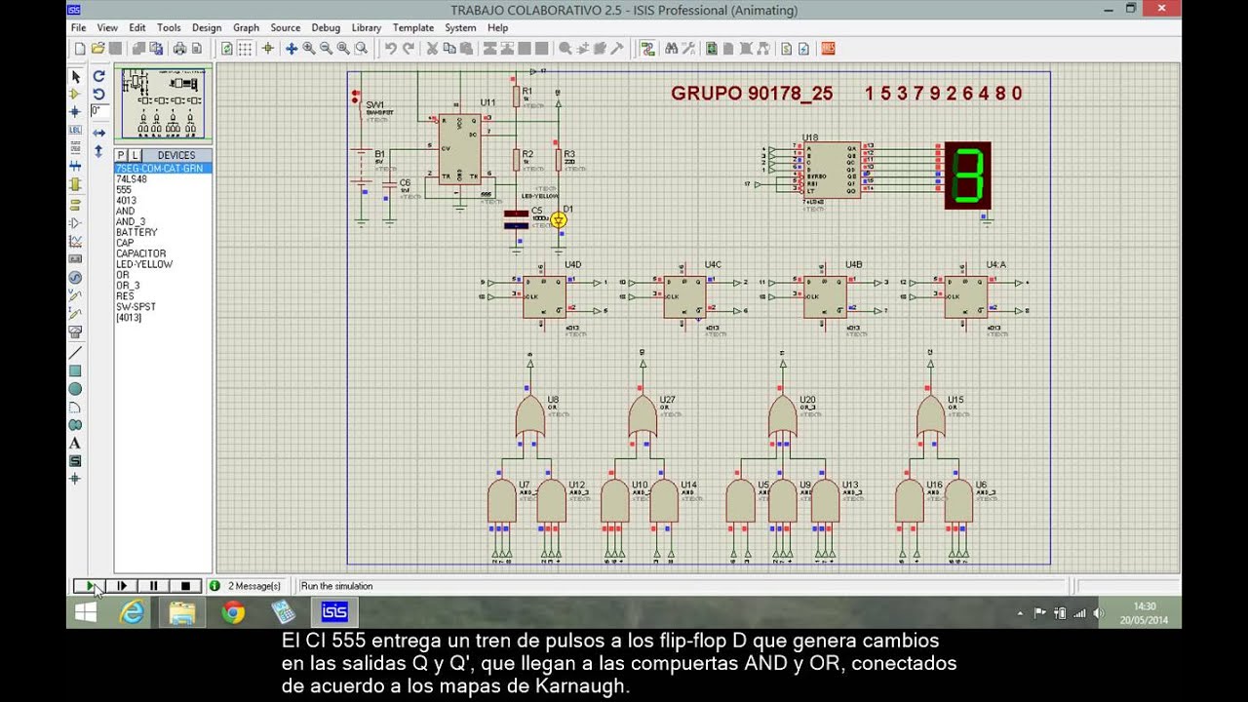Open the Debug menu

(326, 28)
